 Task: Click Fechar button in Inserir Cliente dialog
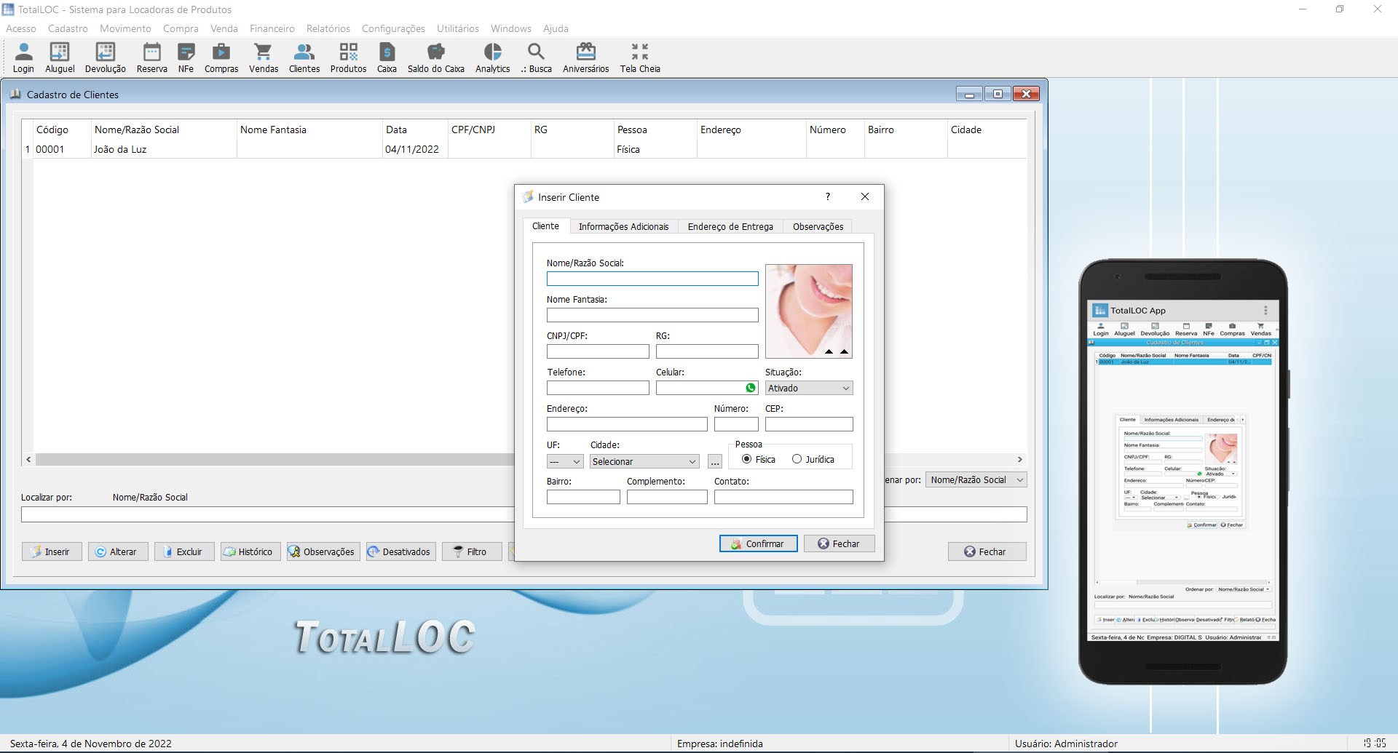point(839,543)
